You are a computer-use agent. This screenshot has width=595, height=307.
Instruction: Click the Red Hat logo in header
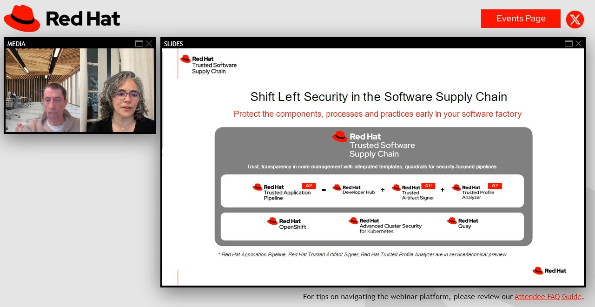[62, 19]
